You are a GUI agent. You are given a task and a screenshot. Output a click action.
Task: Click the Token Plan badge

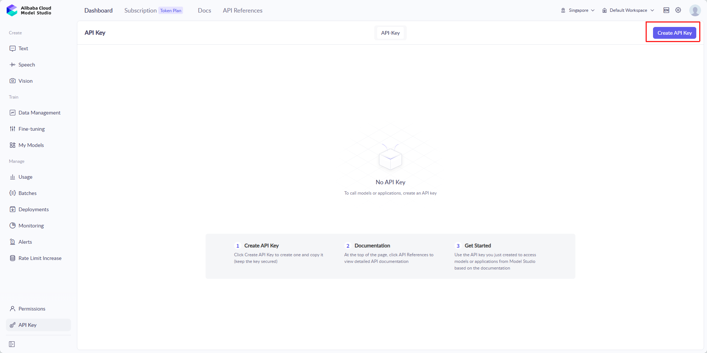tap(171, 10)
